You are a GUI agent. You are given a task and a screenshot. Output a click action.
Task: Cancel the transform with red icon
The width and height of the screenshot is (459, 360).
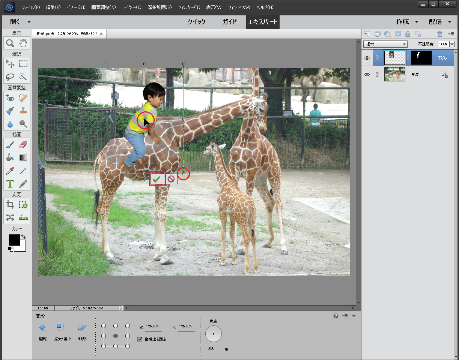click(x=171, y=179)
